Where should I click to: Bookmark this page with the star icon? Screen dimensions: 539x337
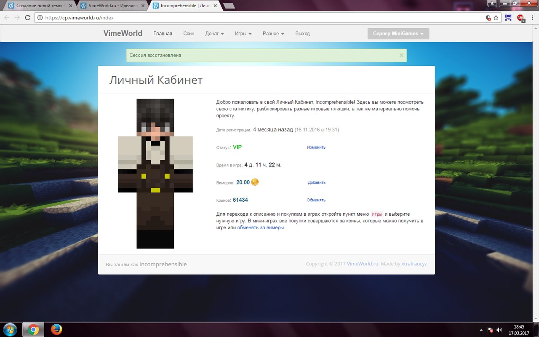tap(496, 18)
